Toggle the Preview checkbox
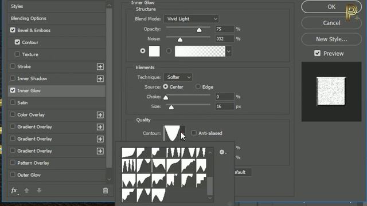Image resolution: width=367 pixels, height=206 pixels. (x=317, y=53)
